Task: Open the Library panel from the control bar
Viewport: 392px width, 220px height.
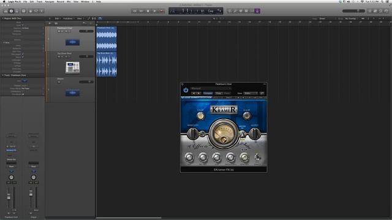Action: (x=6, y=11)
